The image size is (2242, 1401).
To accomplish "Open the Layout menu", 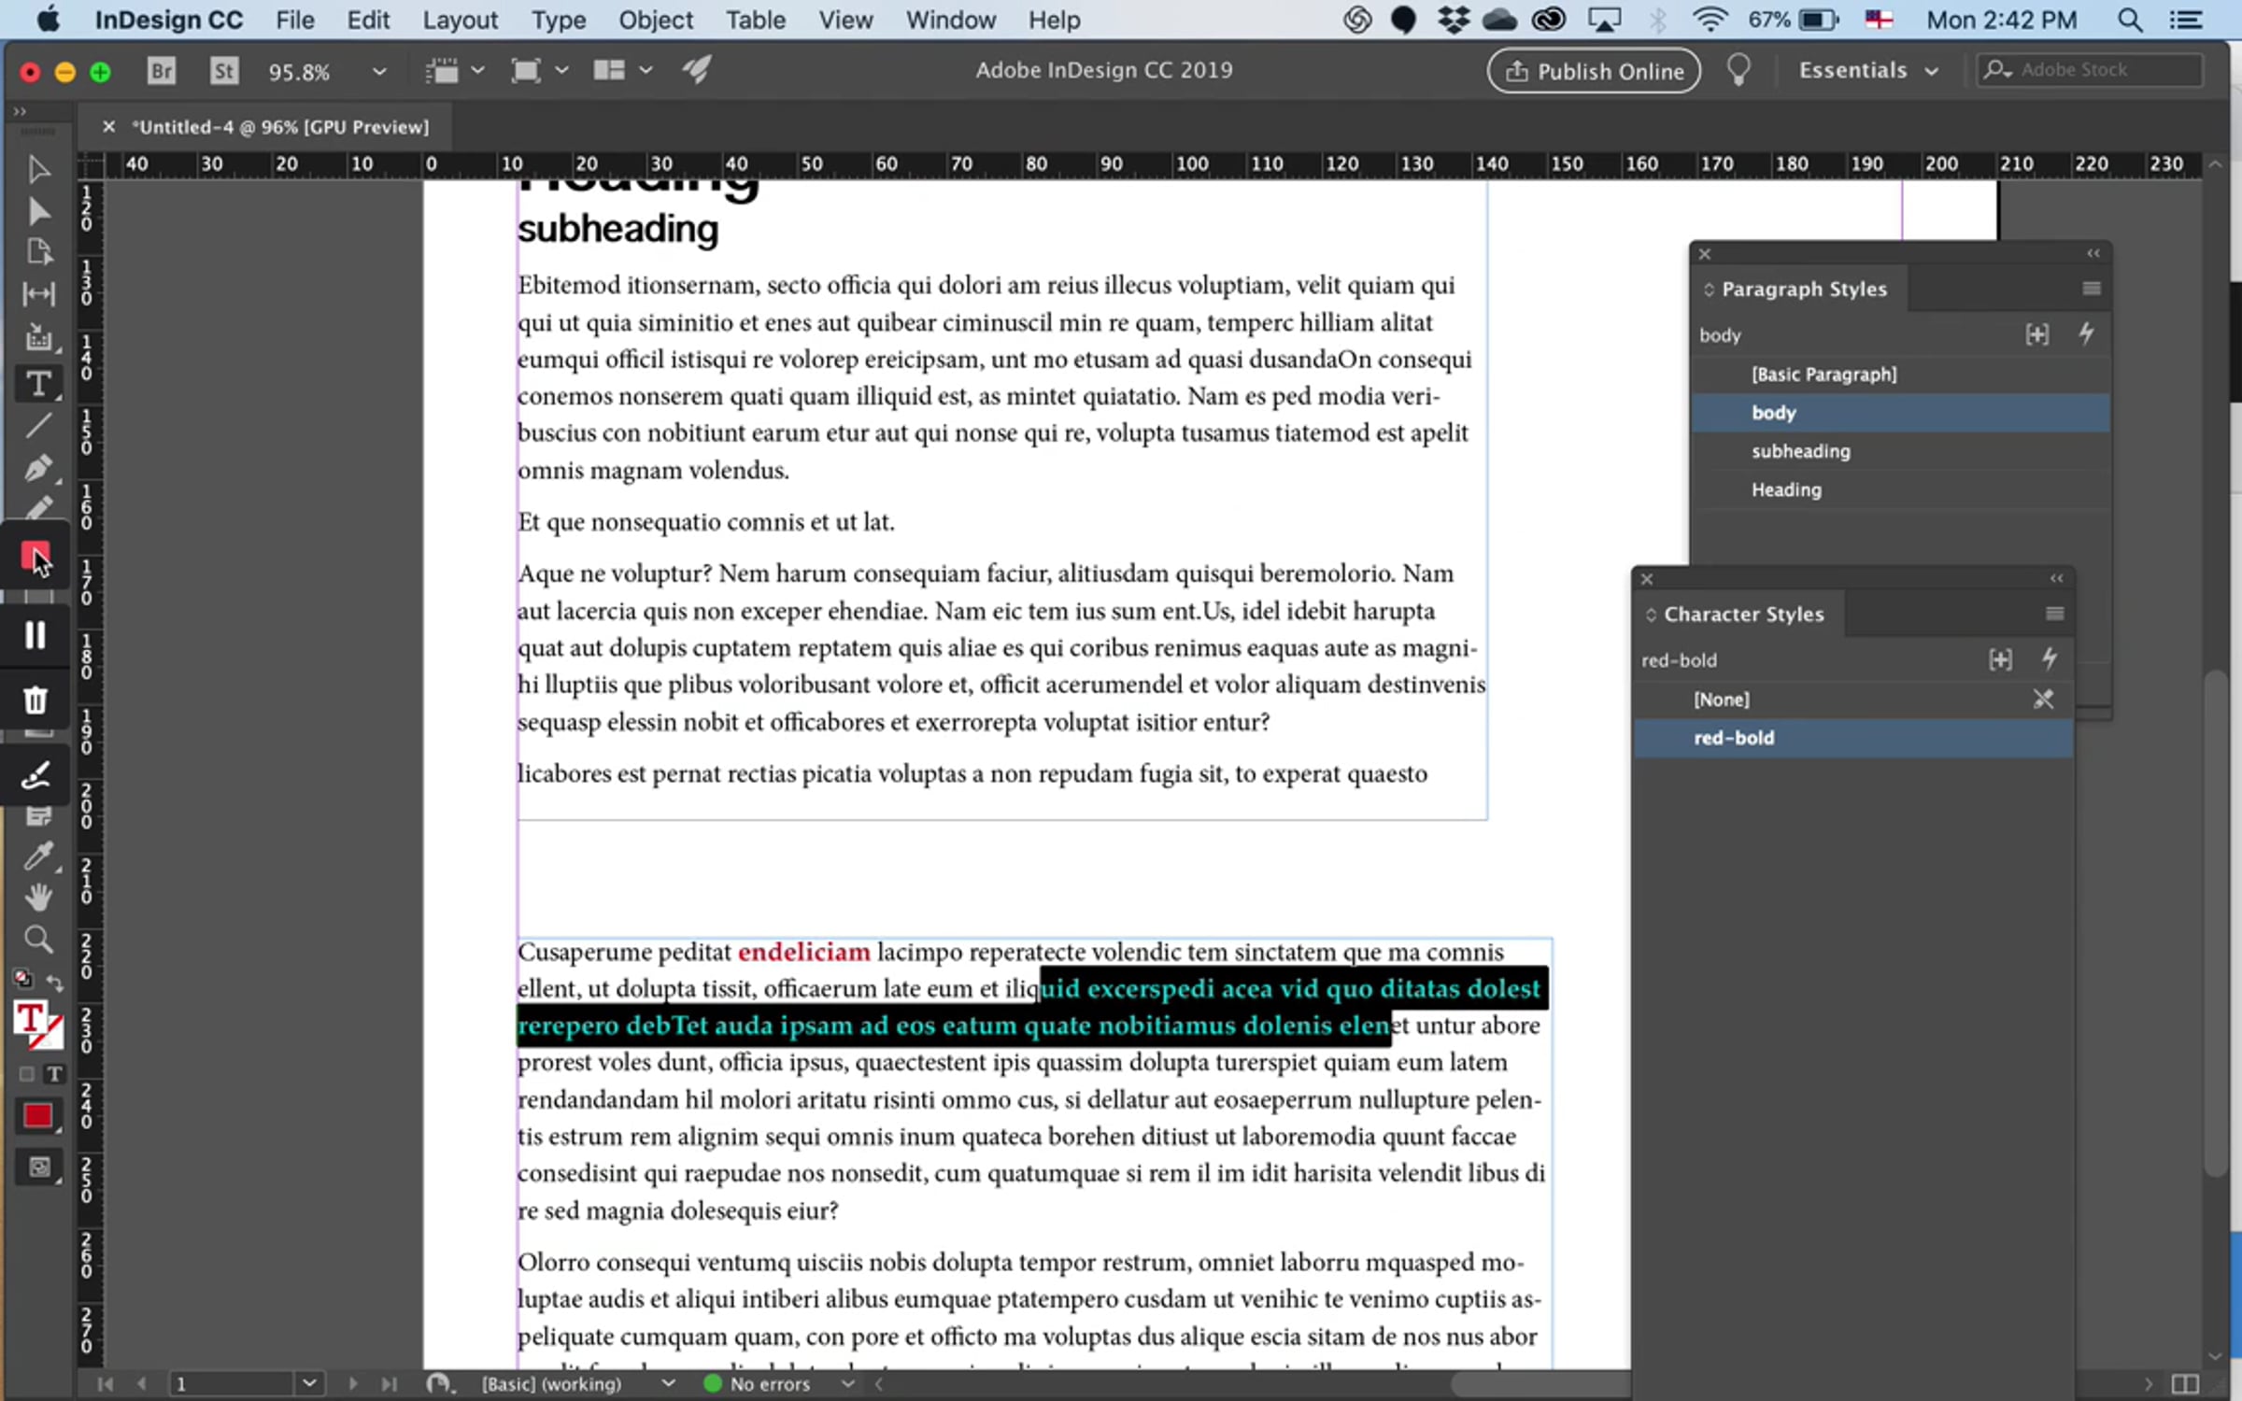I will click(460, 20).
